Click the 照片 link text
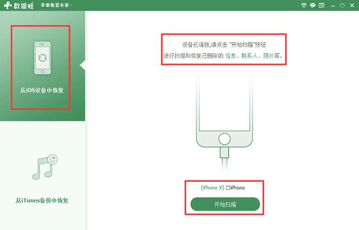Viewport: 359px width, 230px height. (268, 56)
